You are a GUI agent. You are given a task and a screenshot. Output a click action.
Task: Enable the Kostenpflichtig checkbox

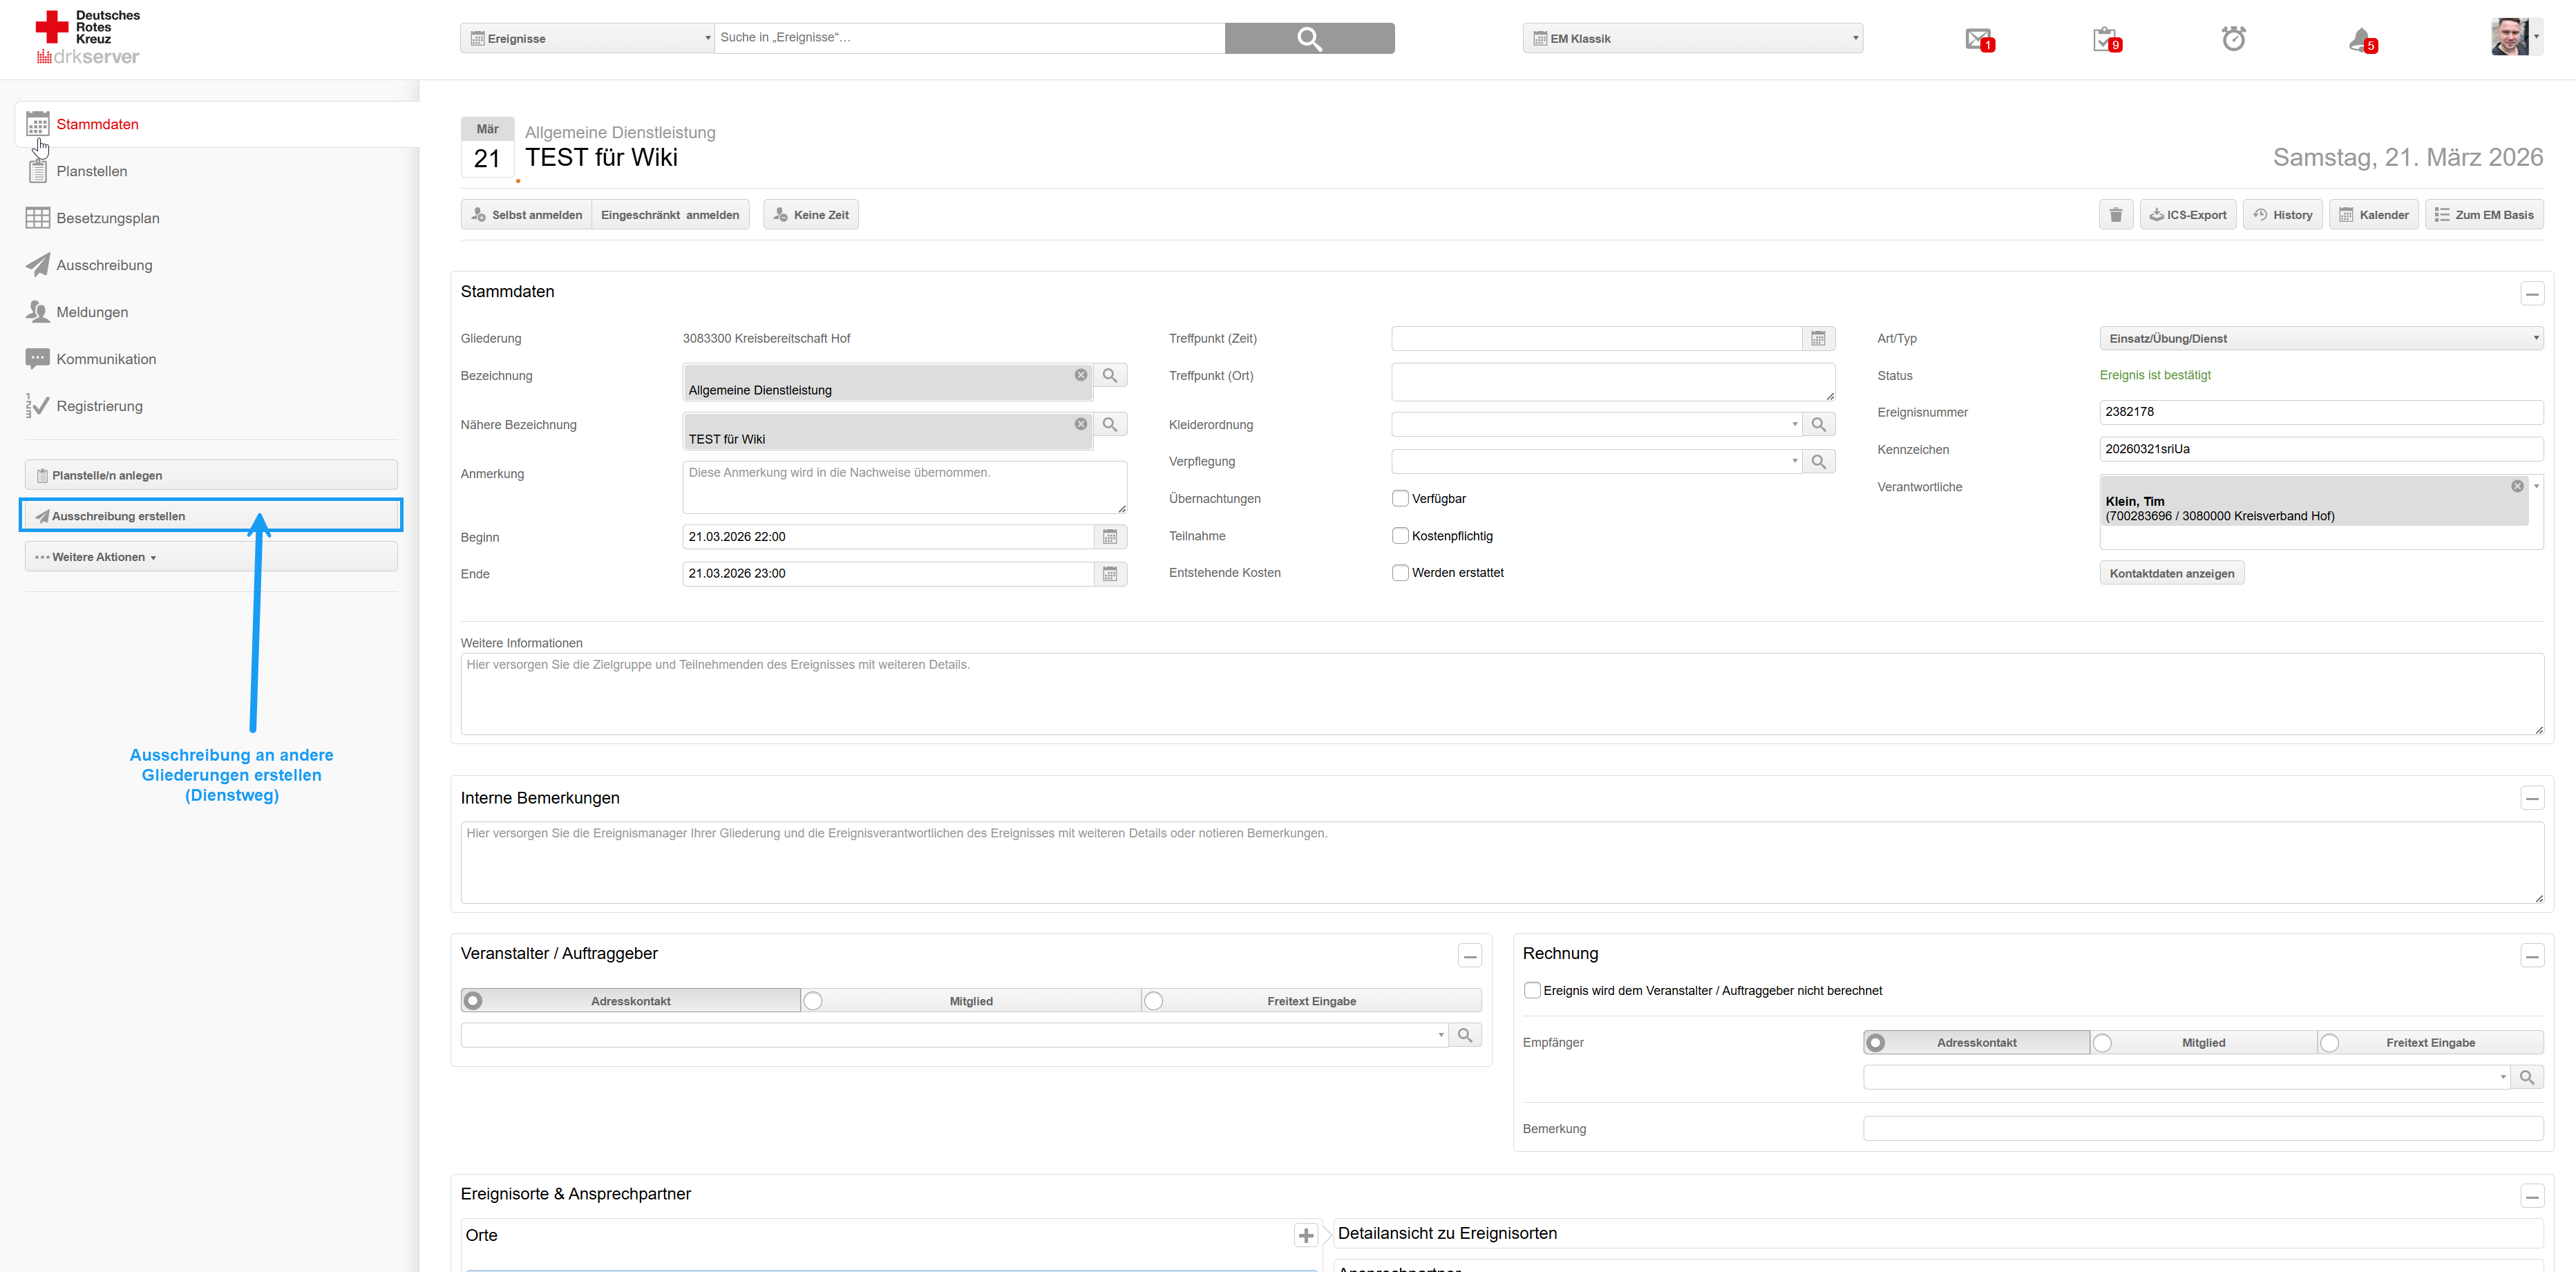[x=1400, y=536]
